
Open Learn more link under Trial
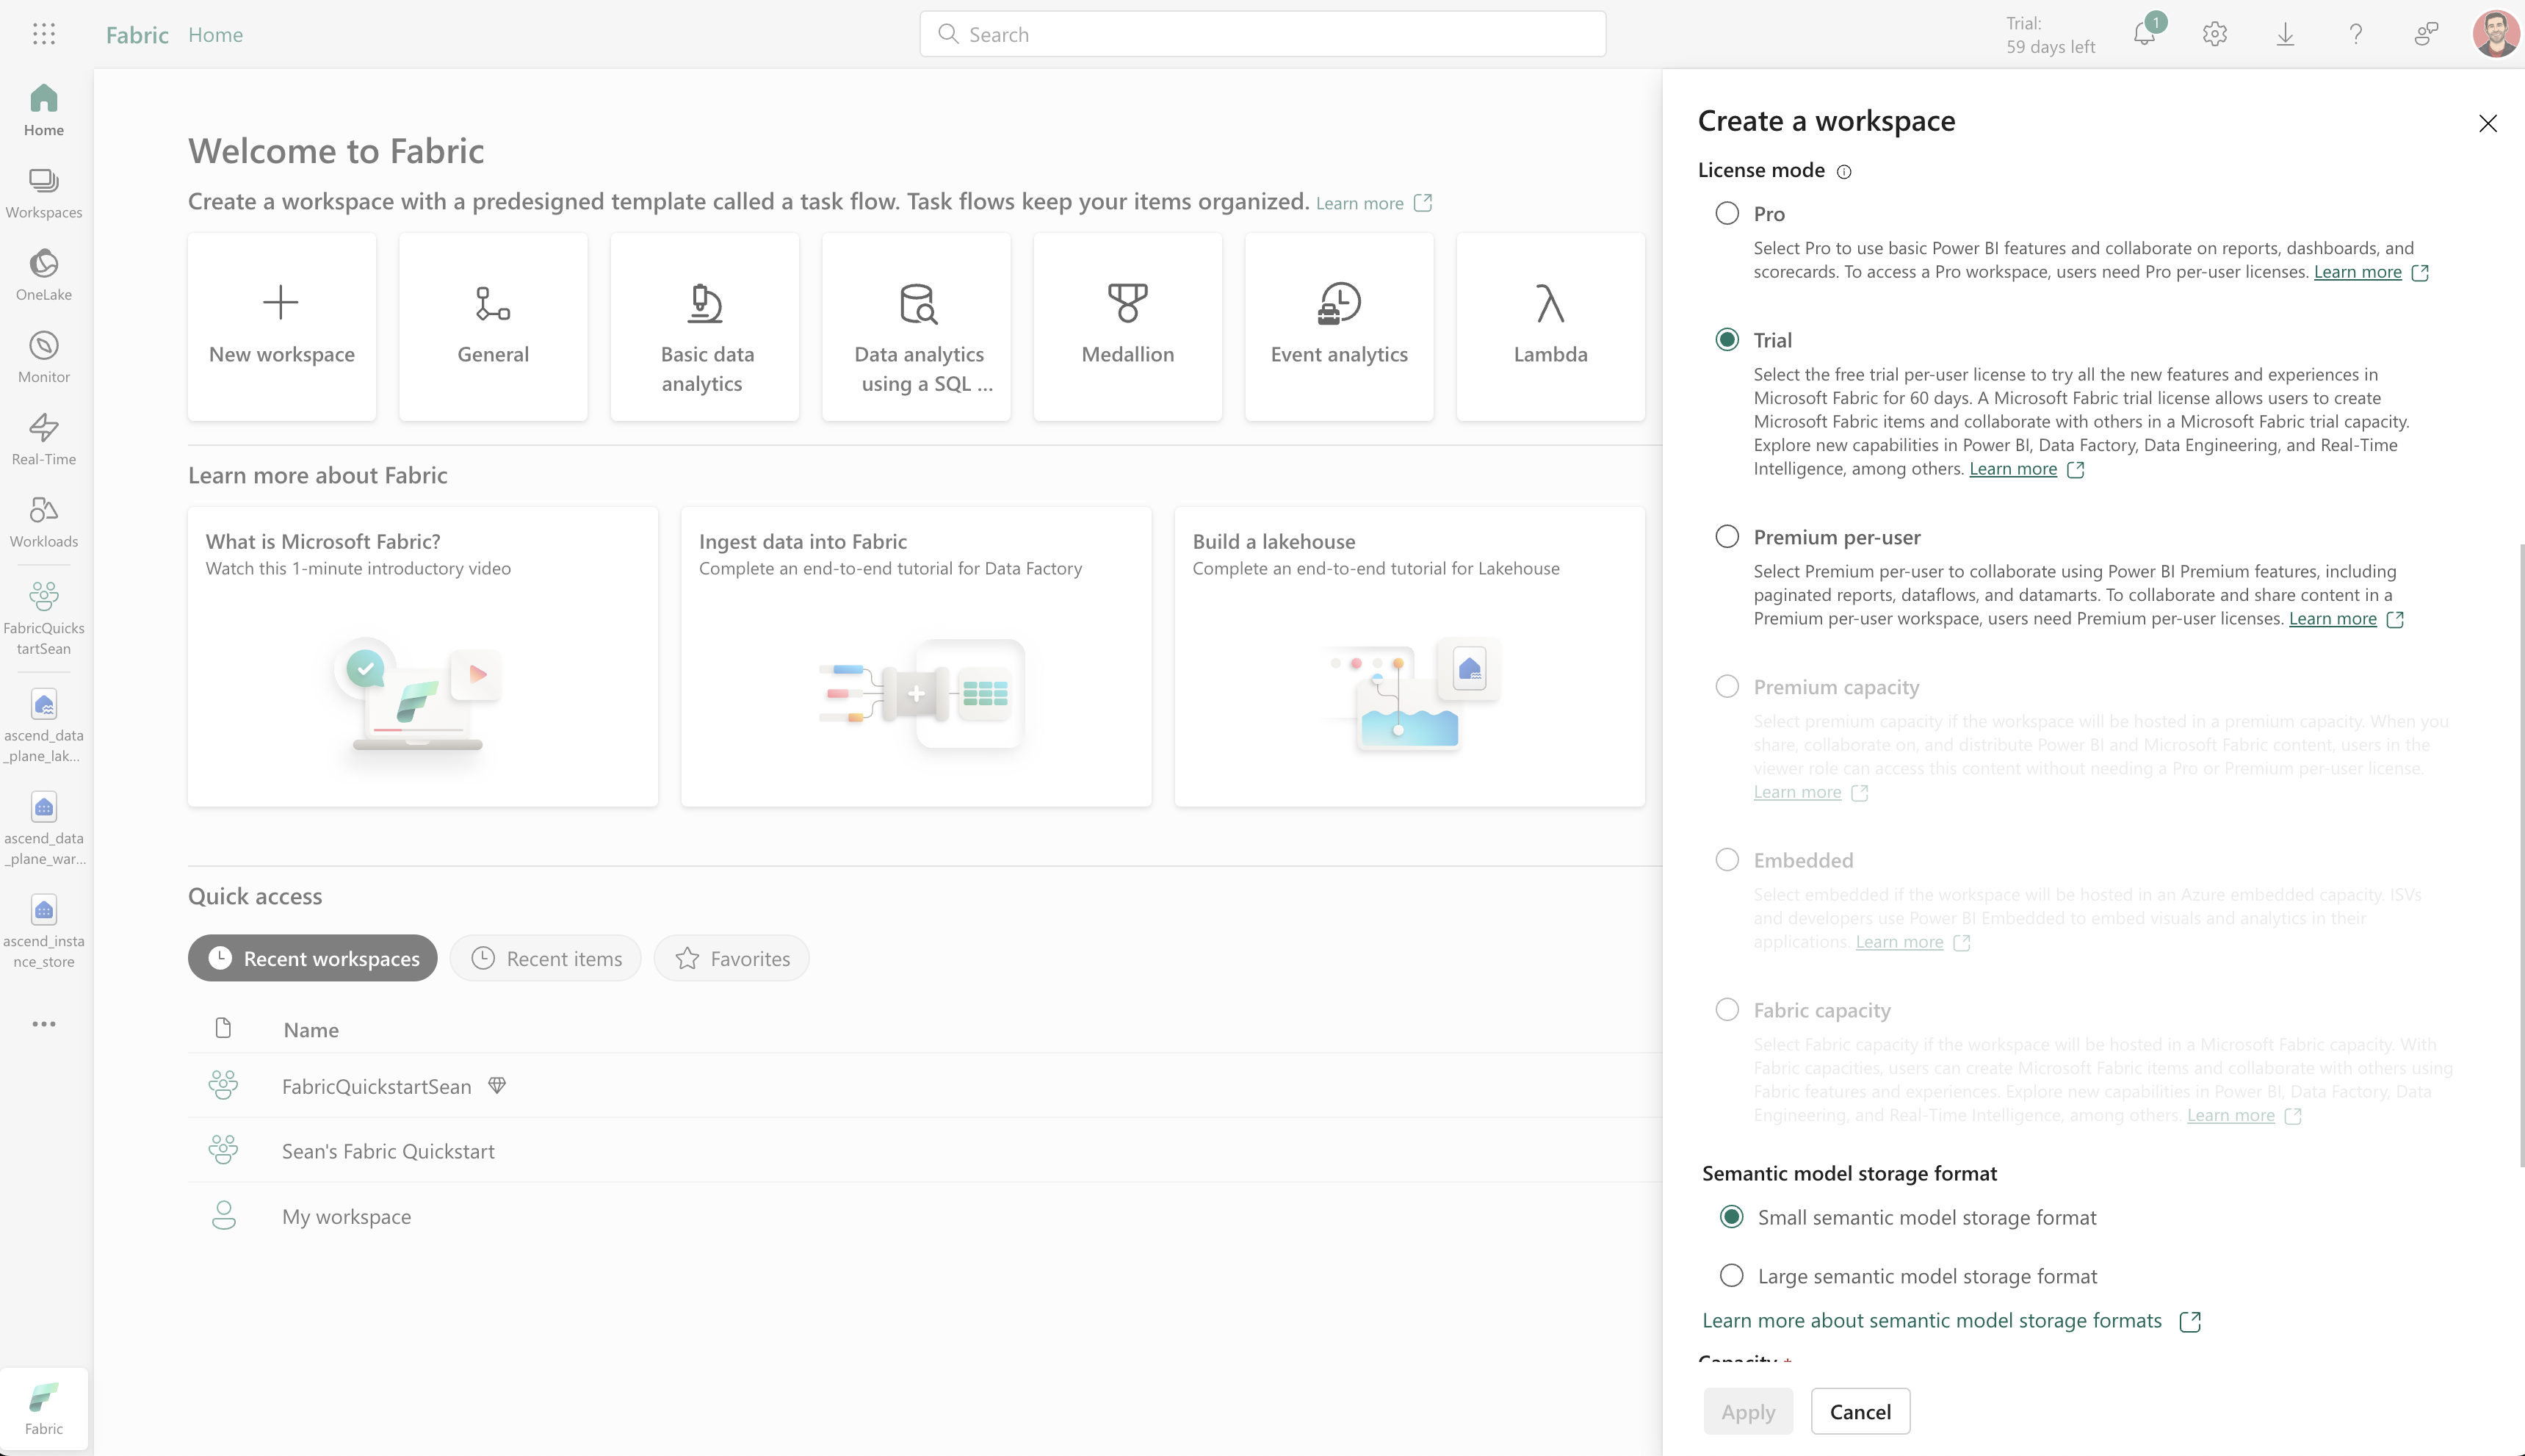(2012, 469)
